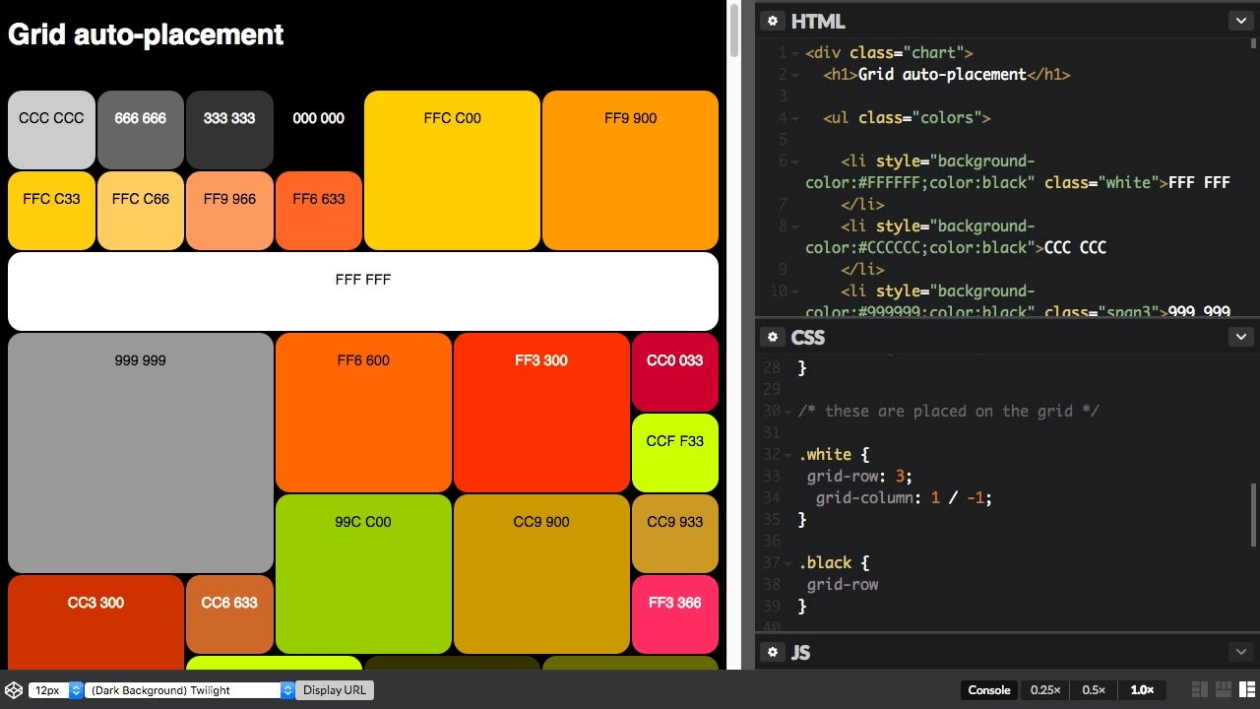Collapse the .black rule fold arrow
The image size is (1260, 709).
coord(787,563)
